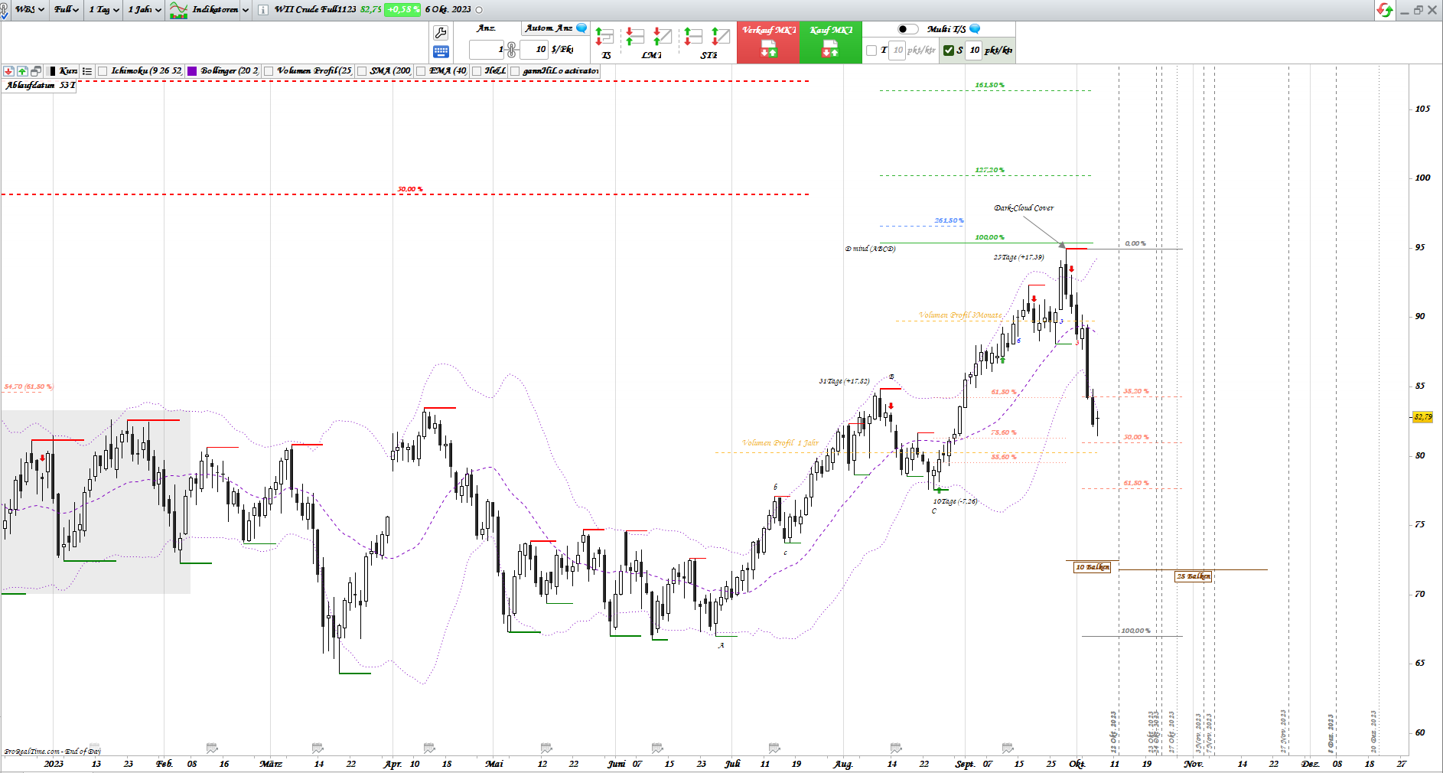The width and height of the screenshot is (1443, 773).
Task: Click the speech bubble next to Multi T/S
Action: (x=975, y=29)
